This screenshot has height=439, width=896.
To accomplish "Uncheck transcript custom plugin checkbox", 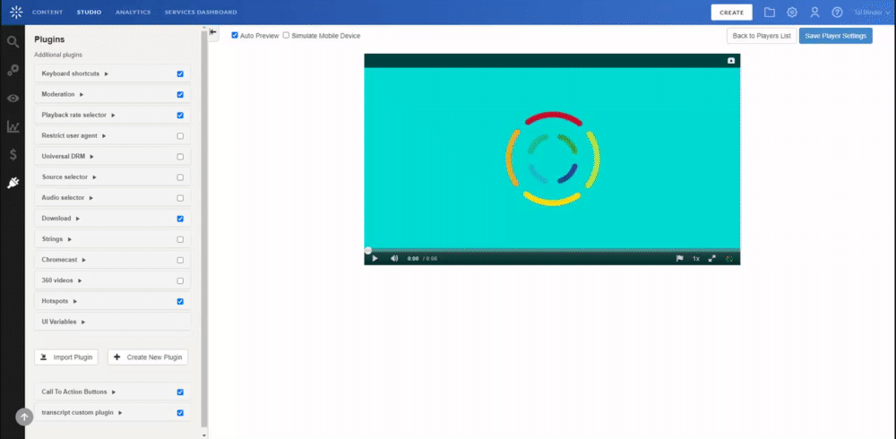I will point(180,413).
